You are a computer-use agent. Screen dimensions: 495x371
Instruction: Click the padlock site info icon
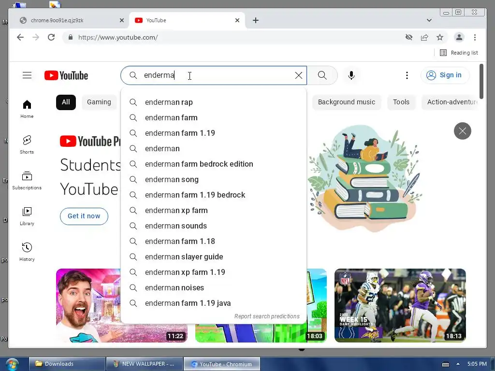tap(71, 37)
